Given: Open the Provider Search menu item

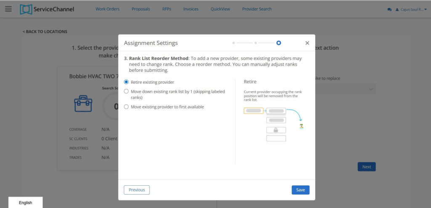Looking at the screenshot, I should (257, 9).
